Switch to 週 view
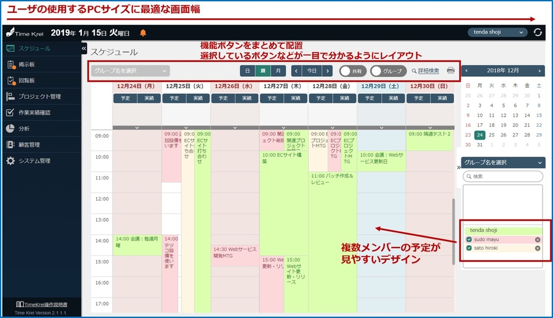 [263, 71]
